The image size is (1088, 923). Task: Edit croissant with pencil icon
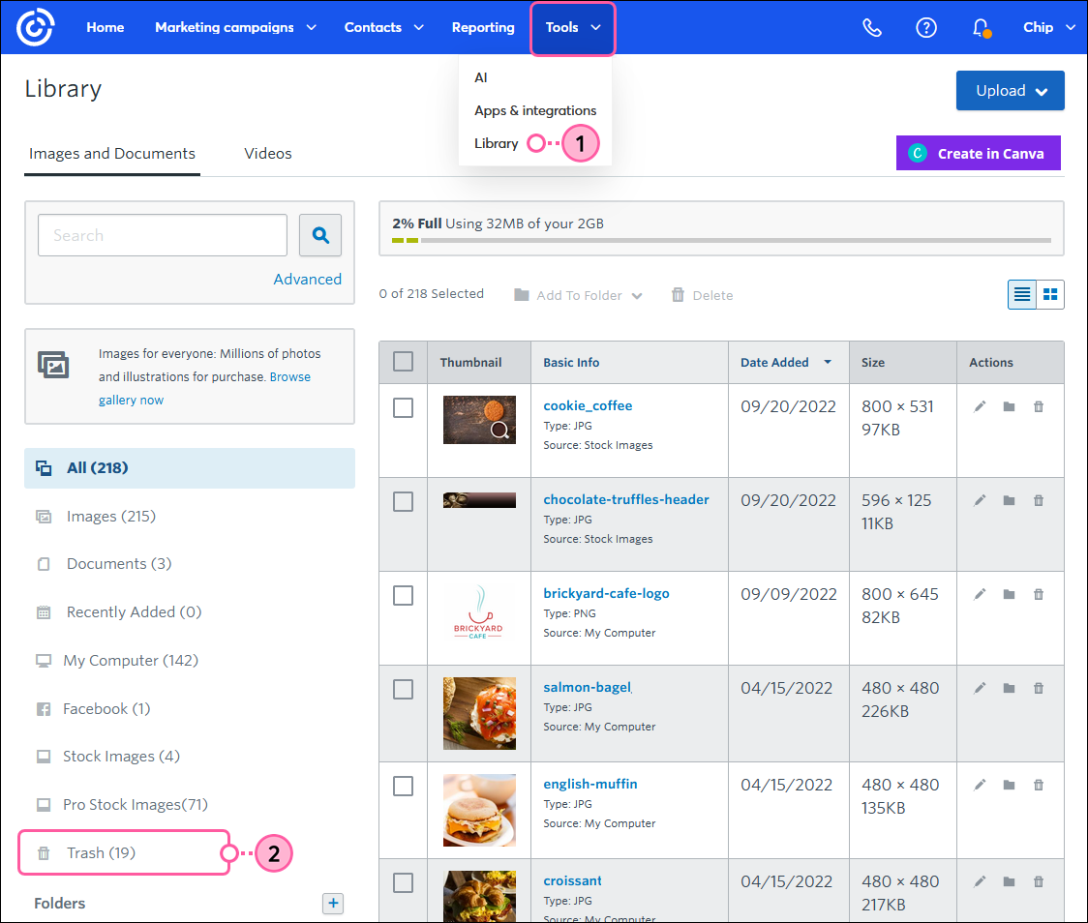point(980,881)
